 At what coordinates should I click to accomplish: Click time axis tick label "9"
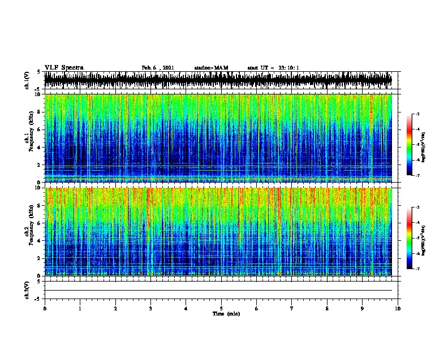362,309
